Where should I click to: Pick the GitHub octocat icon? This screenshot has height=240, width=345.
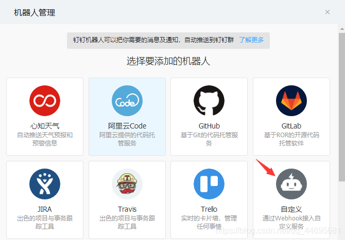(209, 101)
